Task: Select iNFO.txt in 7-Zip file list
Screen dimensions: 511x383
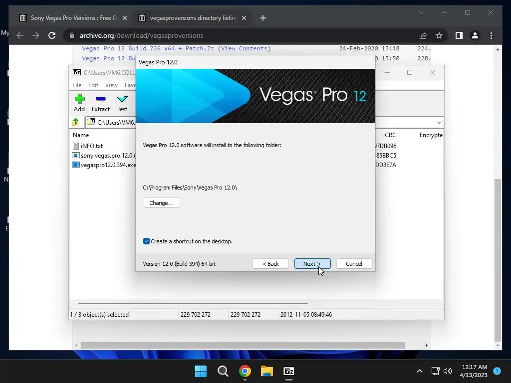Action: (88, 146)
